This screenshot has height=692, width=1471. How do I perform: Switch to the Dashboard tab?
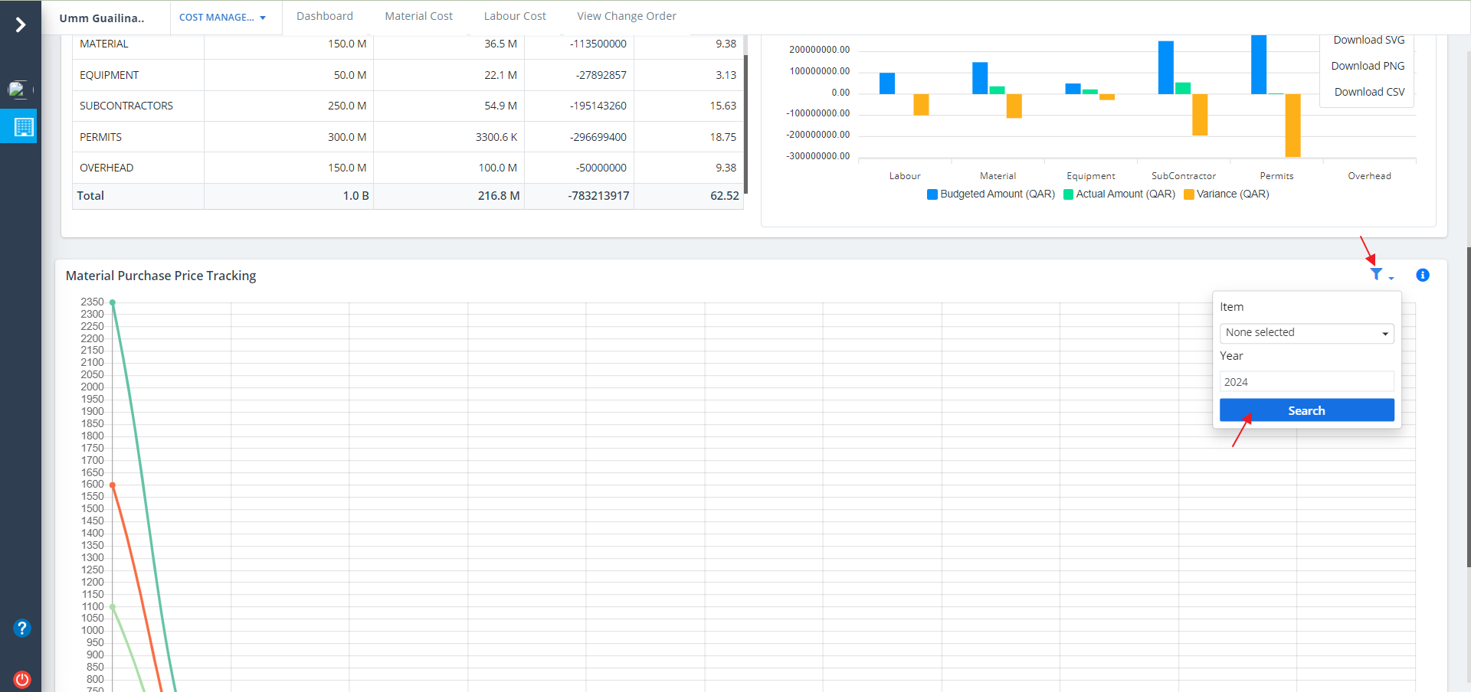(325, 16)
